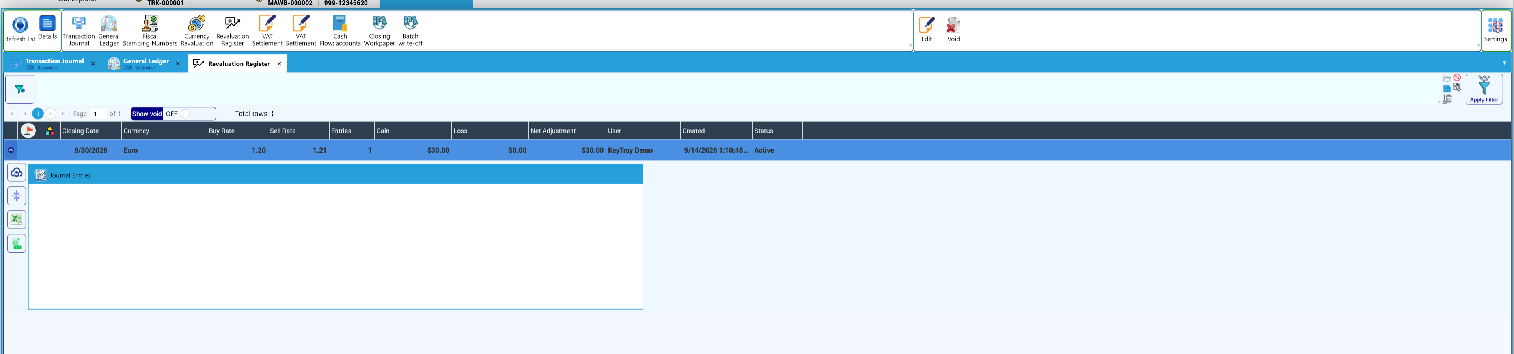Clear filters with the broom and trash icon
1514x354 pixels.
pos(1447,99)
